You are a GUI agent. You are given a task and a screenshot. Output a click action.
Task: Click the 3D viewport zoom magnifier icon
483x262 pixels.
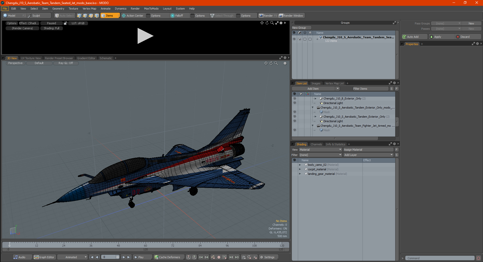pyautogui.click(x=276, y=63)
